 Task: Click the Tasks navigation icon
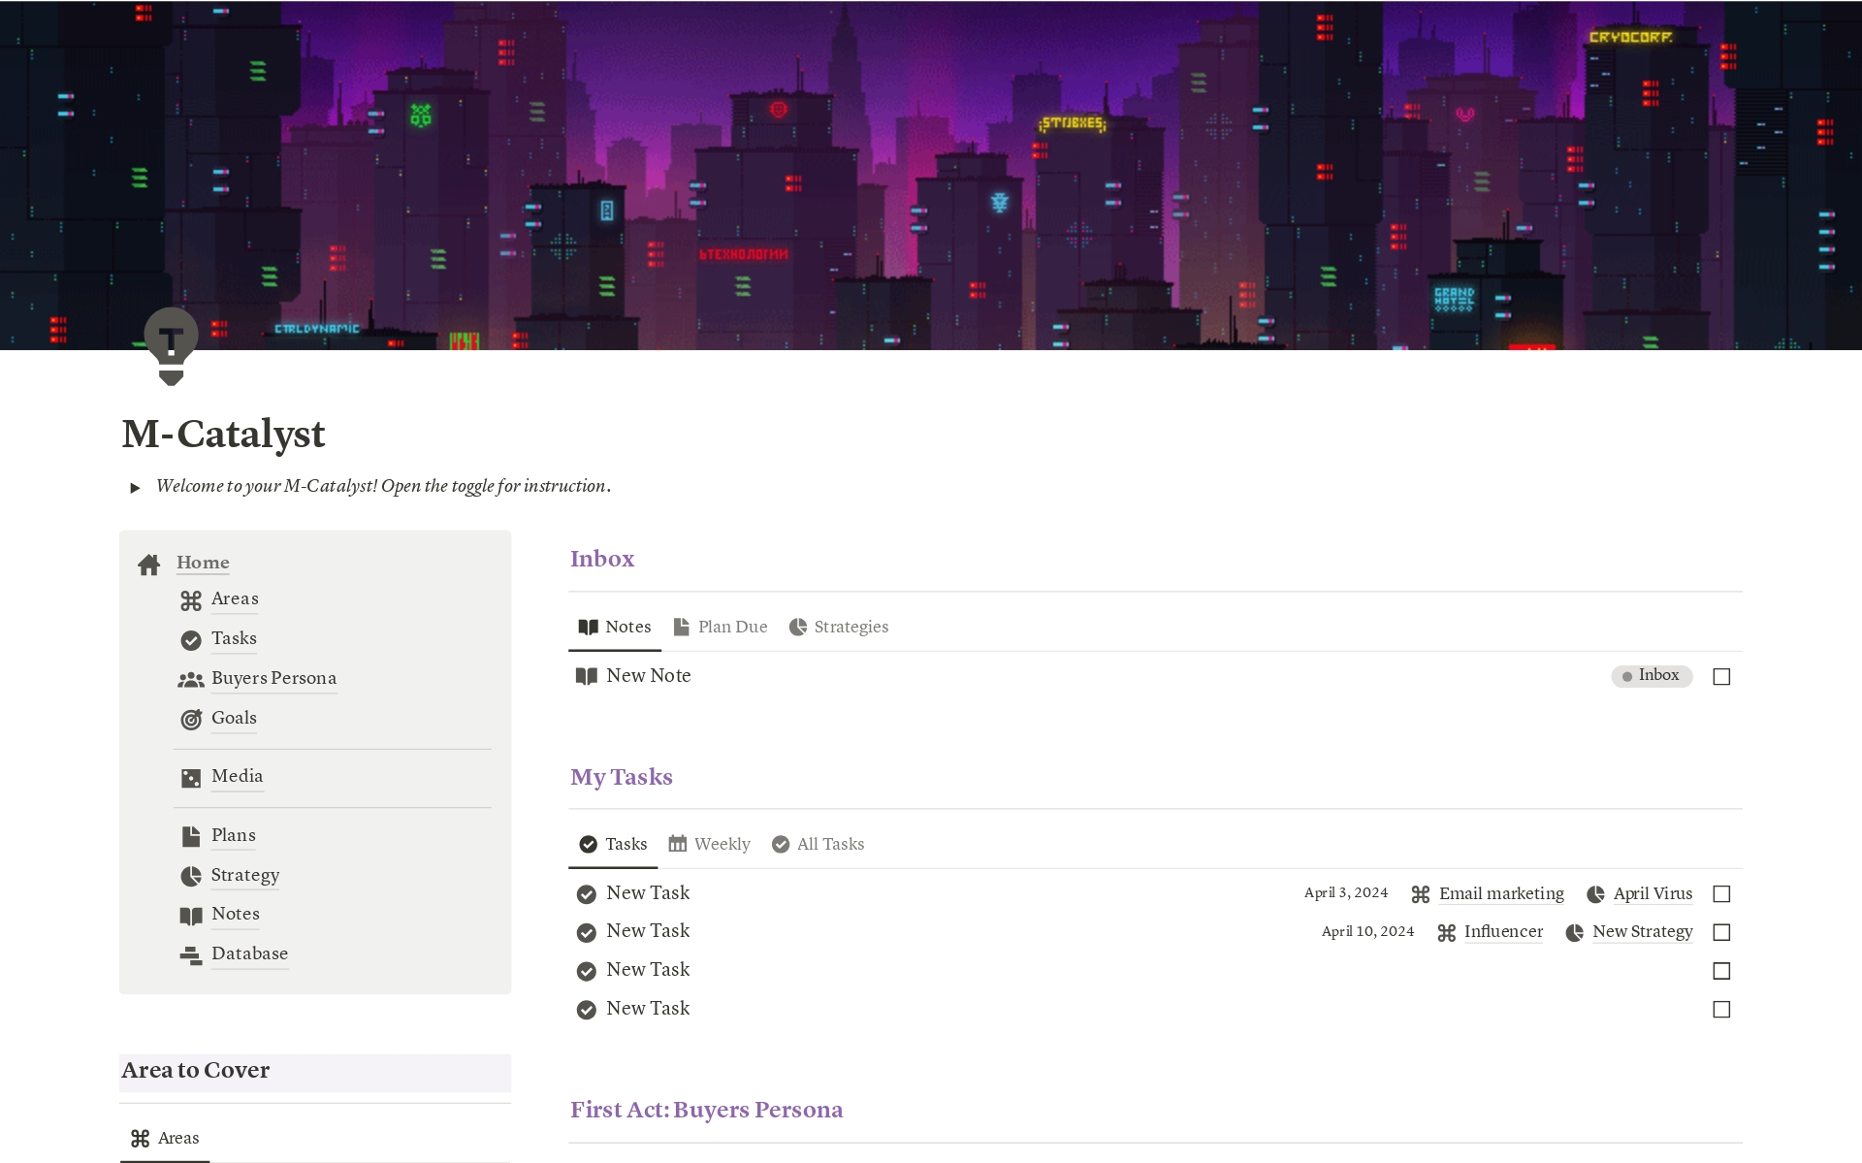[190, 639]
